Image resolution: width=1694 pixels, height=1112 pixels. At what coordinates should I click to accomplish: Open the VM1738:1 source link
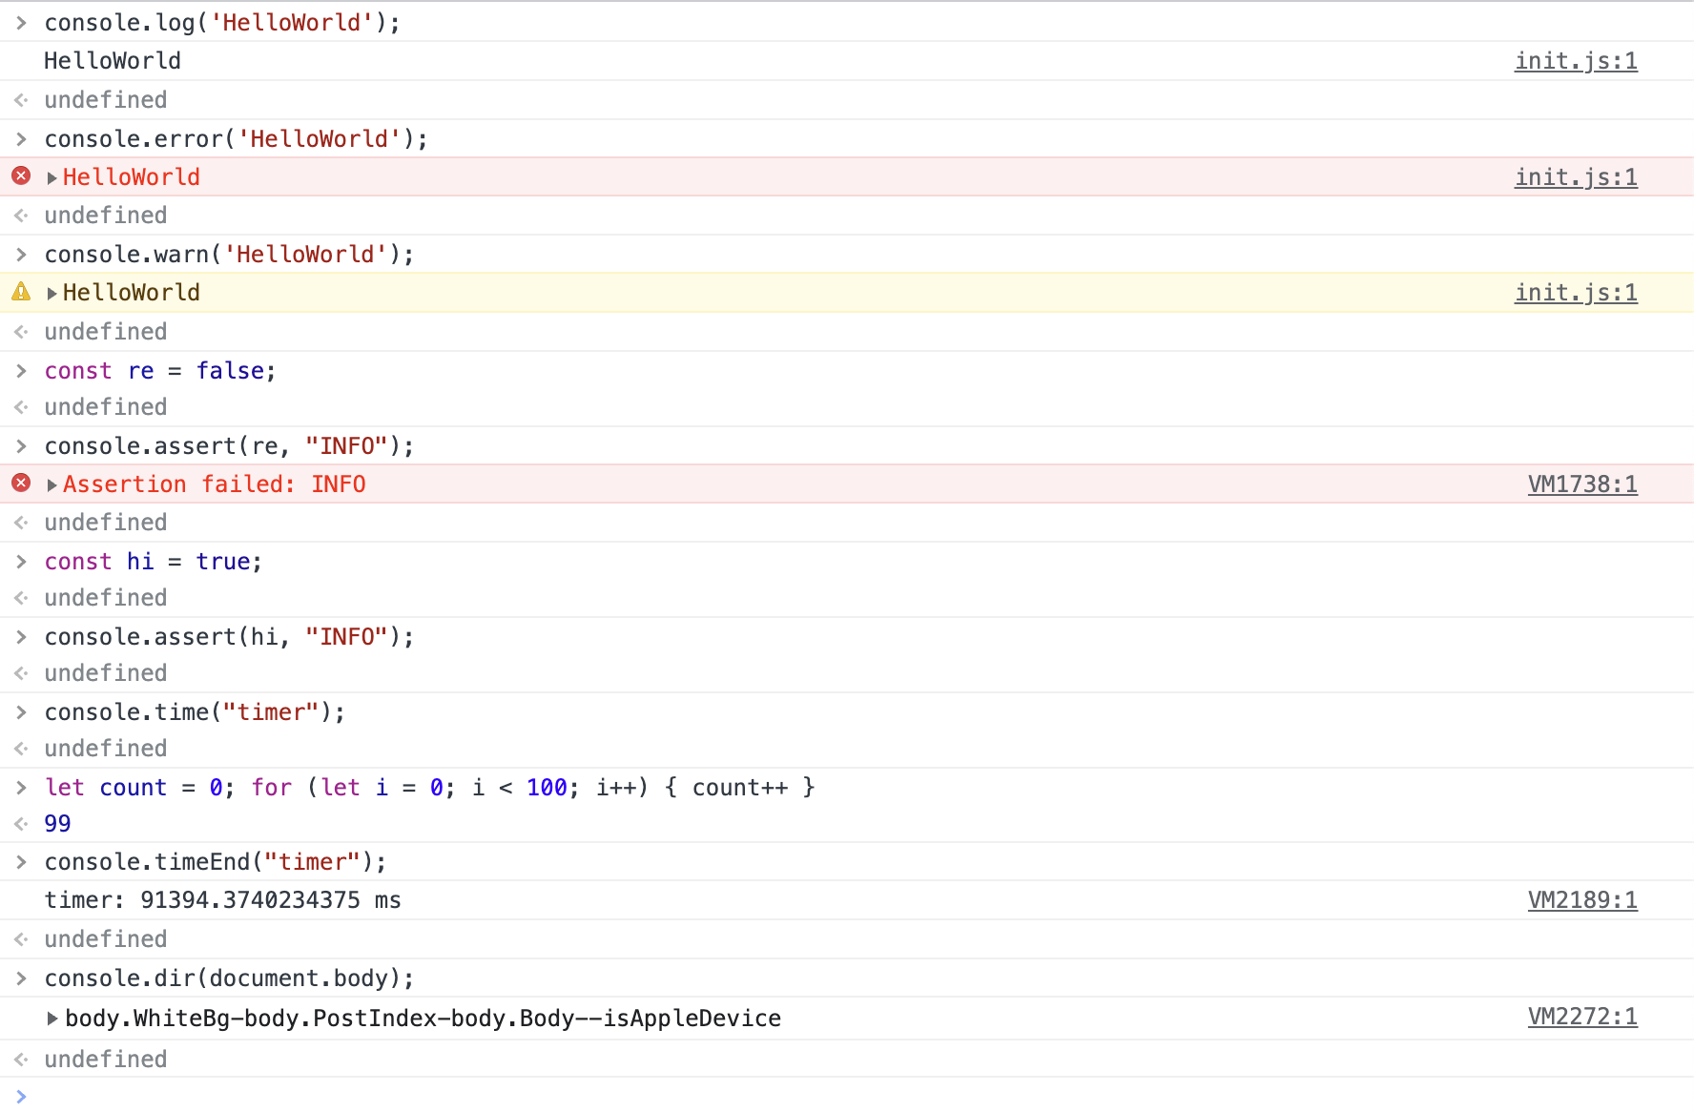tap(1582, 484)
